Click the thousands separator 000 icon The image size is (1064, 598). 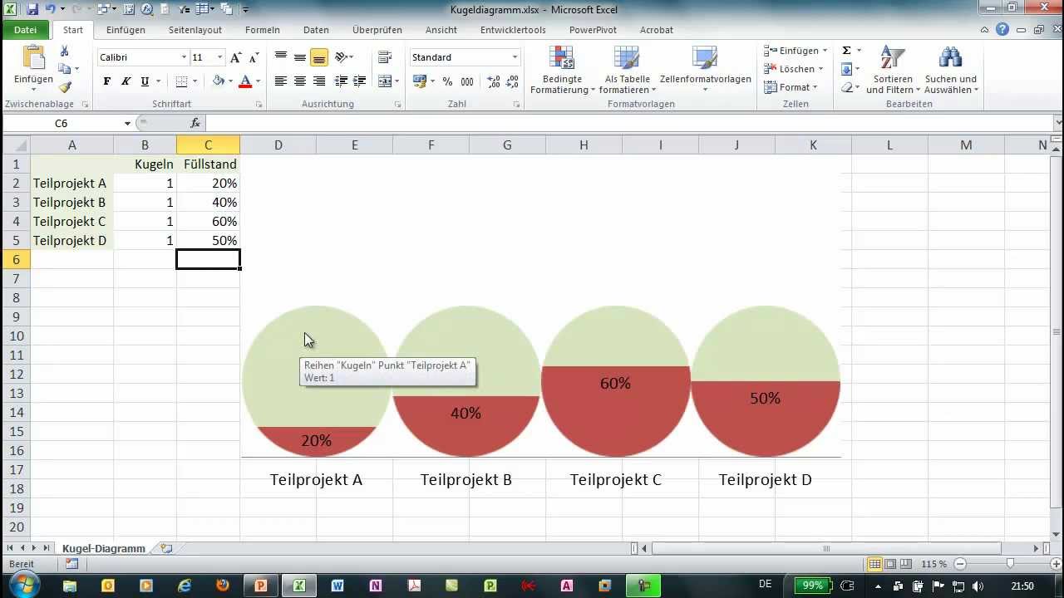tap(467, 81)
